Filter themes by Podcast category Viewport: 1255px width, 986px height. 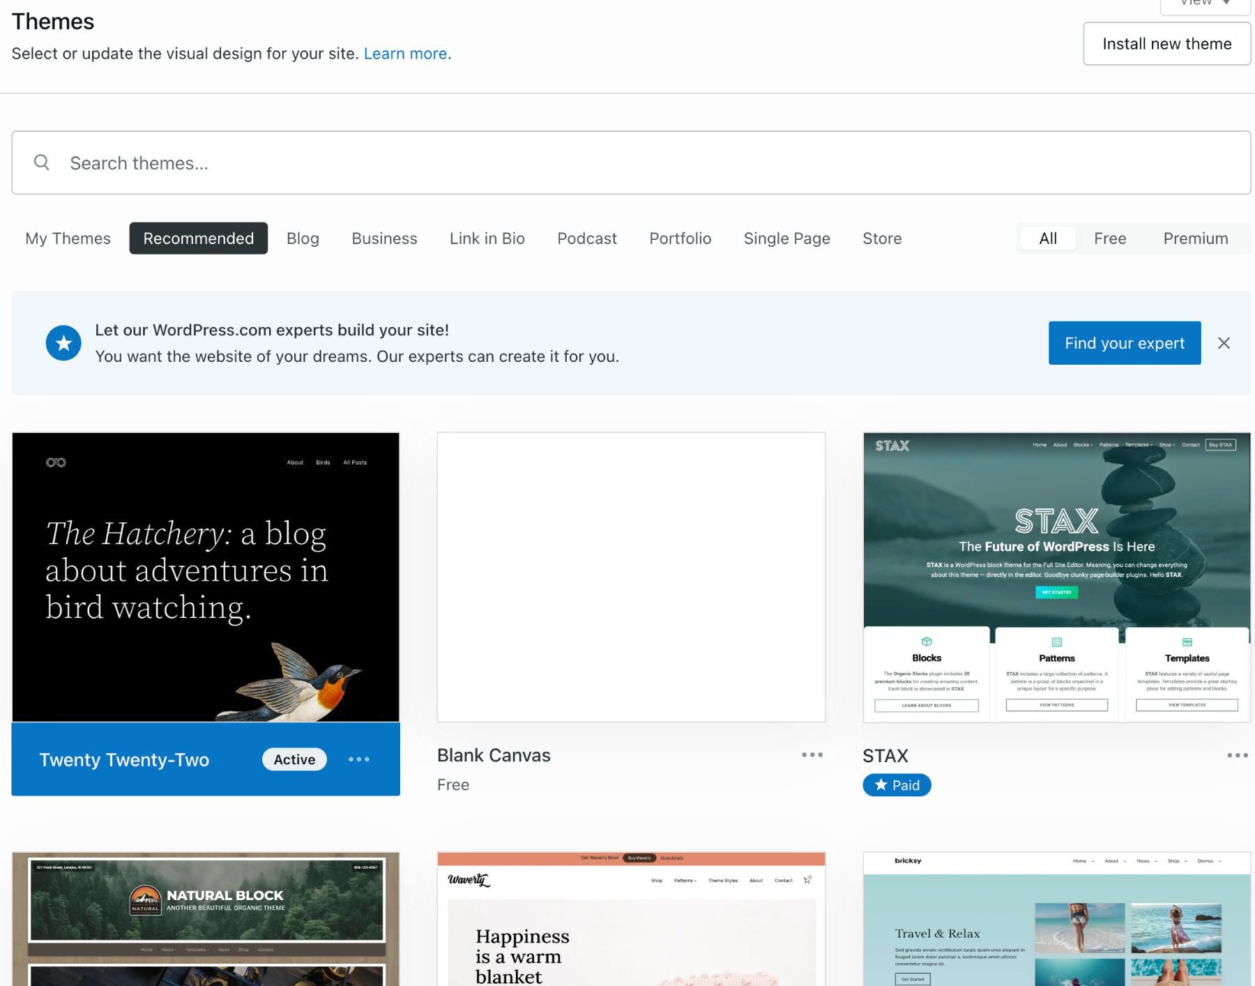(x=586, y=238)
